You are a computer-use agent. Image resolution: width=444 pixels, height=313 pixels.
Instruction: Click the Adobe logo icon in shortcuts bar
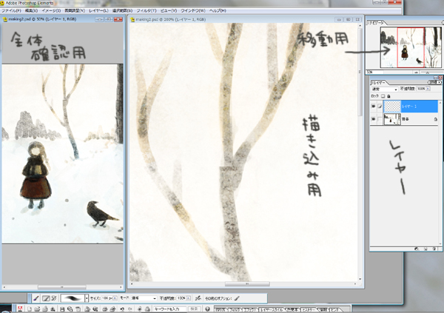click(x=20, y=309)
